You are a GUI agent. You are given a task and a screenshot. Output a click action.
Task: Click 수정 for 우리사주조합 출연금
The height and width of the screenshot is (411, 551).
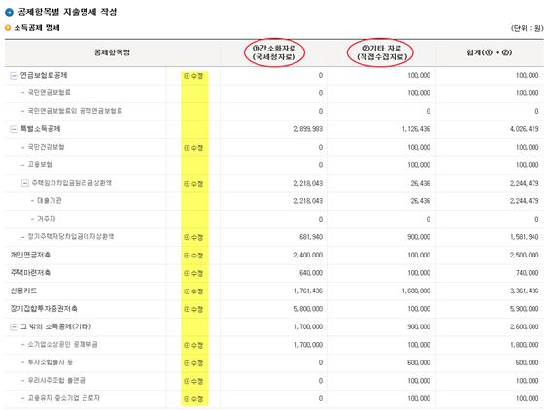coord(193,381)
